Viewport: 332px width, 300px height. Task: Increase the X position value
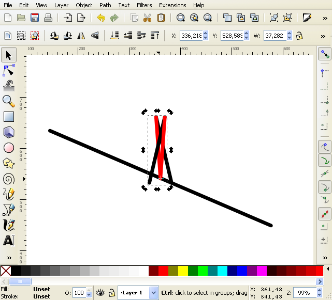coord(206,34)
